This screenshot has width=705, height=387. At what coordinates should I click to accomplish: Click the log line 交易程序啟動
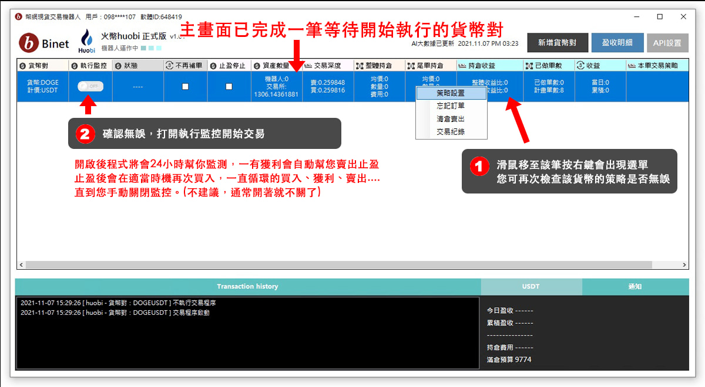pyautogui.click(x=115, y=313)
